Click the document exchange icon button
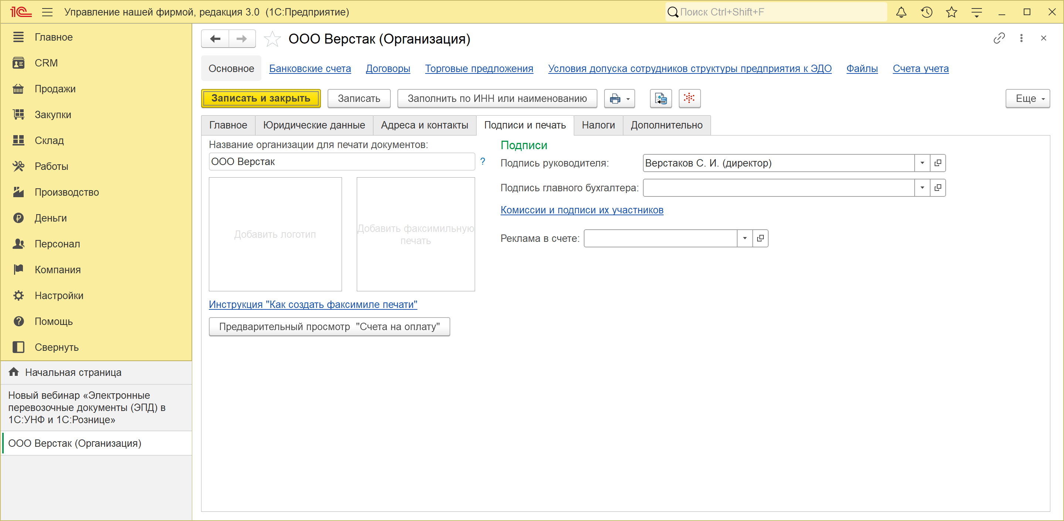1064x521 pixels. 661,99
